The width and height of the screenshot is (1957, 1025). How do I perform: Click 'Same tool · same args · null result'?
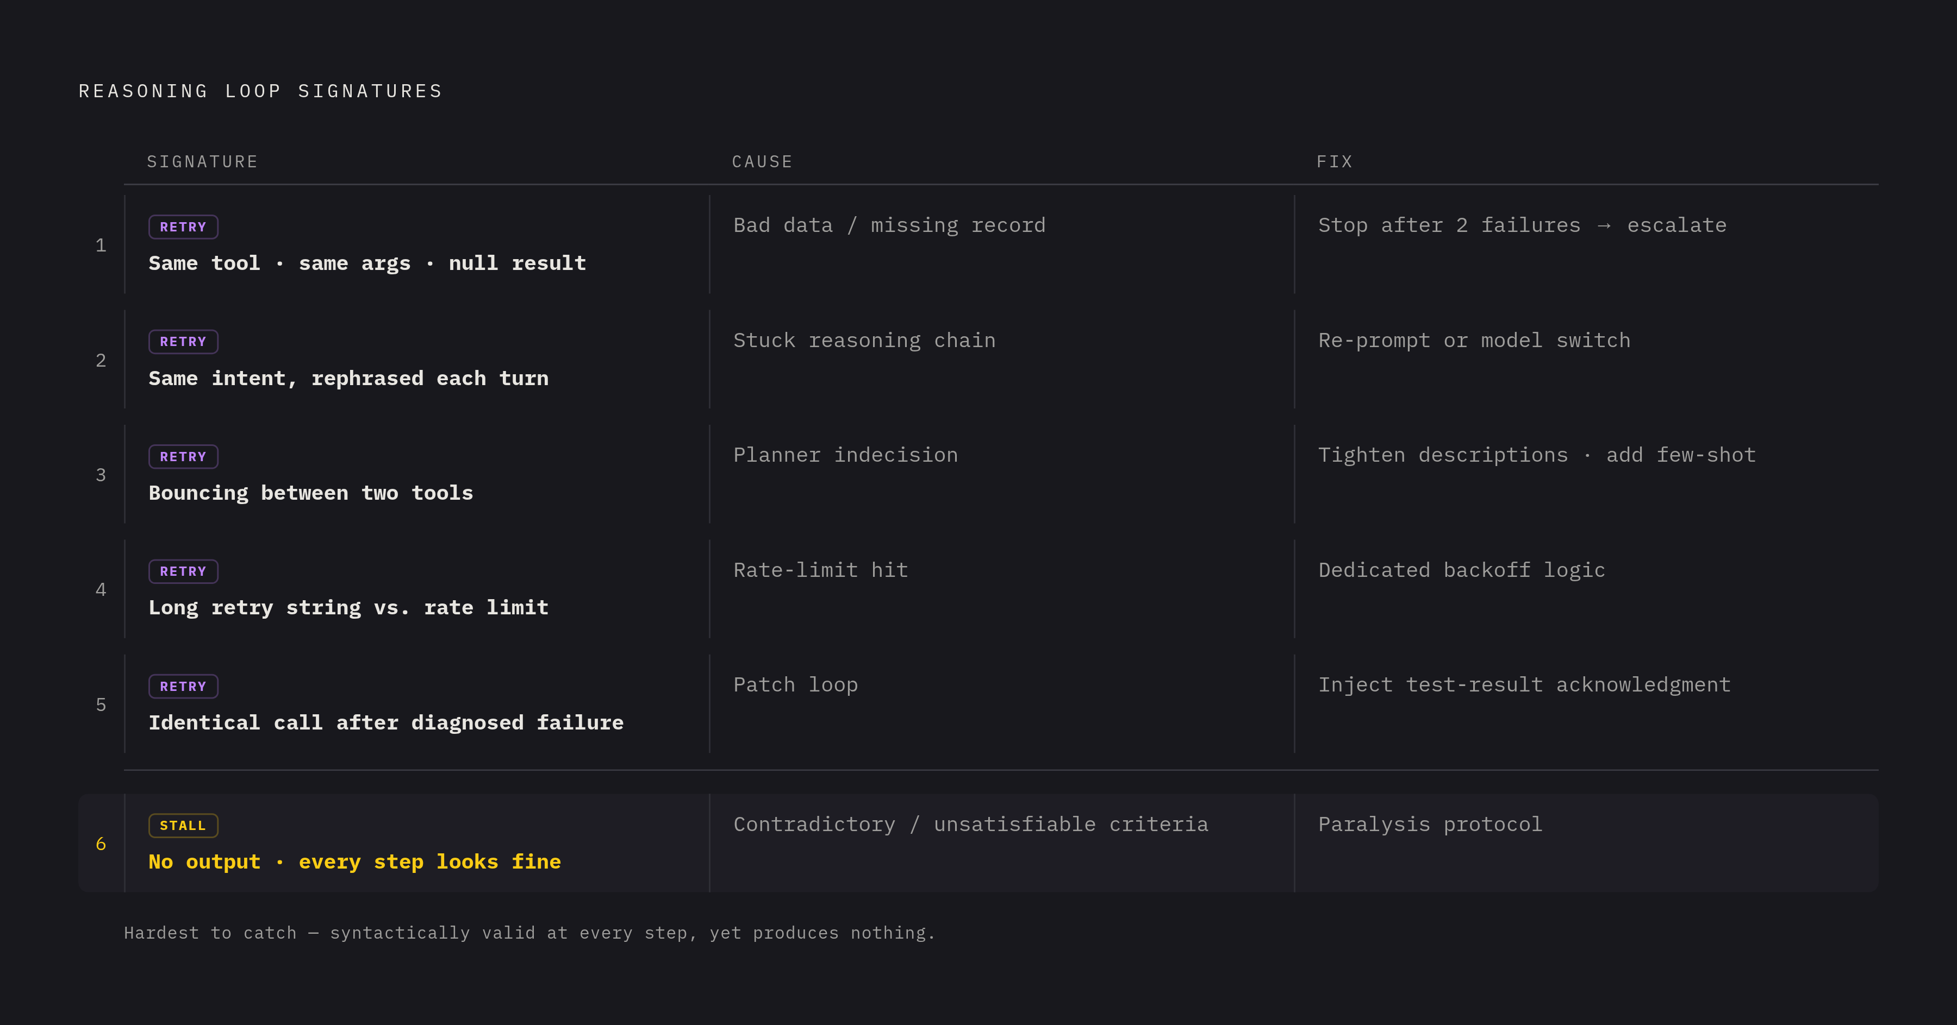click(x=367, y=263)
